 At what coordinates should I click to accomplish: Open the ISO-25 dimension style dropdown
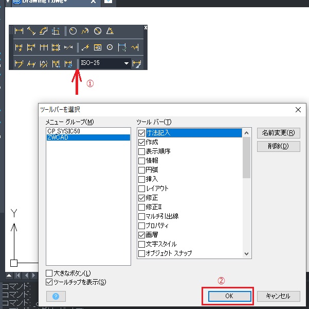(x=126, y=63)
